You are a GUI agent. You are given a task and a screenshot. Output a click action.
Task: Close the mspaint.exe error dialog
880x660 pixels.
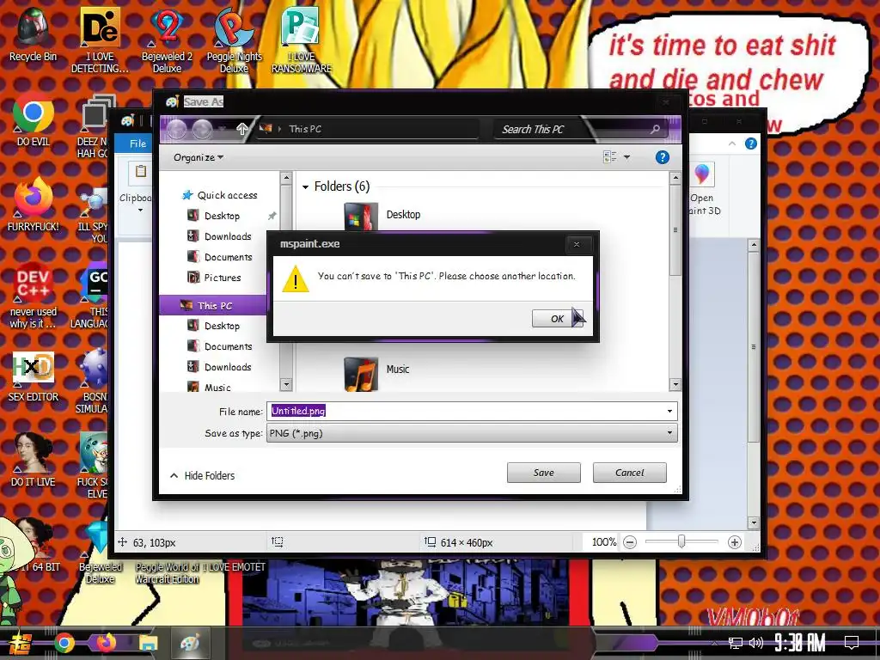[577, 244]
